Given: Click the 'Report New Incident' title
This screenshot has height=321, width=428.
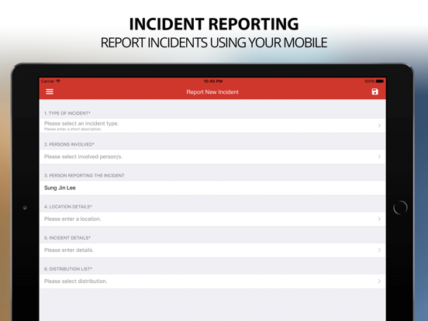Looking at the screenshot, I should tap(212, 92).
